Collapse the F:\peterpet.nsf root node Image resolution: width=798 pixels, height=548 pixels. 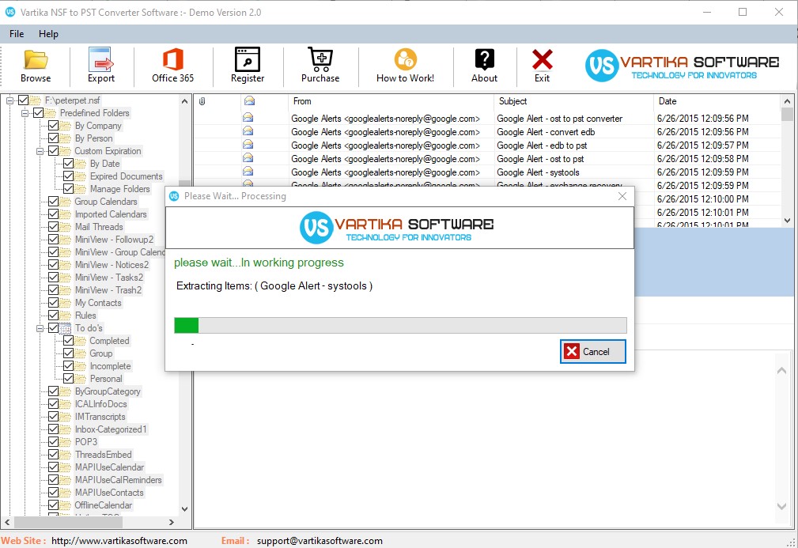(x=9, y=100)
